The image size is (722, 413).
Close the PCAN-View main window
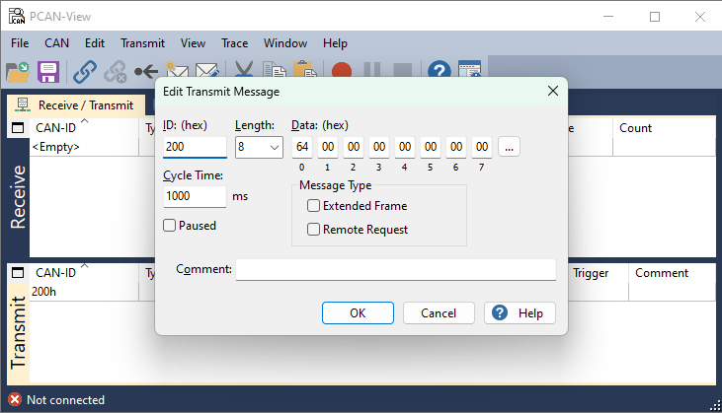[x=700, y=17]
